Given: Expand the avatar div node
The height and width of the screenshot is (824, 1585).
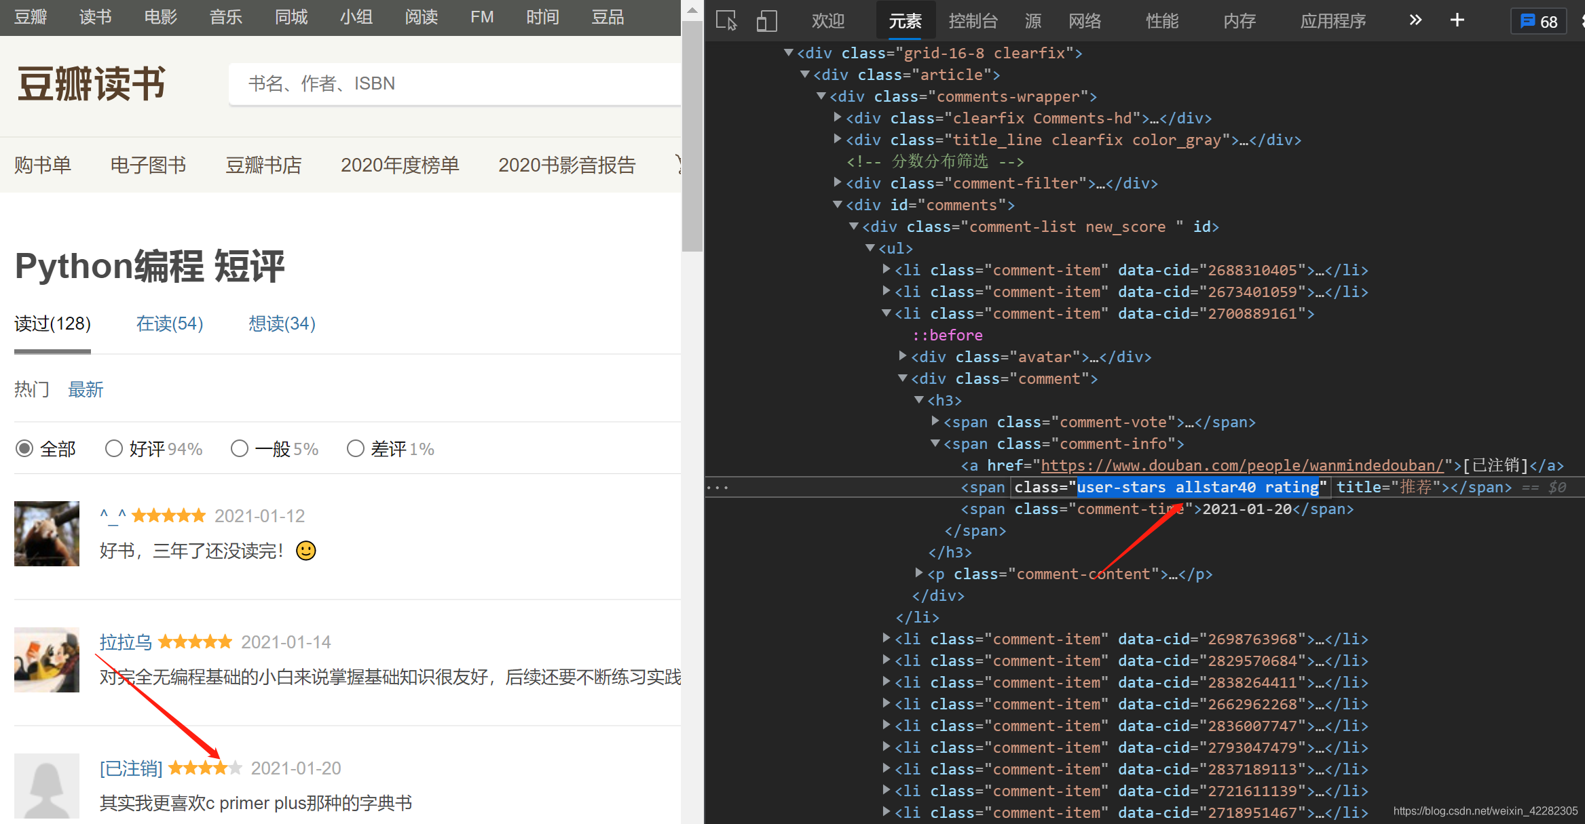Looking at the screenshot, I should tap(903, 357).
